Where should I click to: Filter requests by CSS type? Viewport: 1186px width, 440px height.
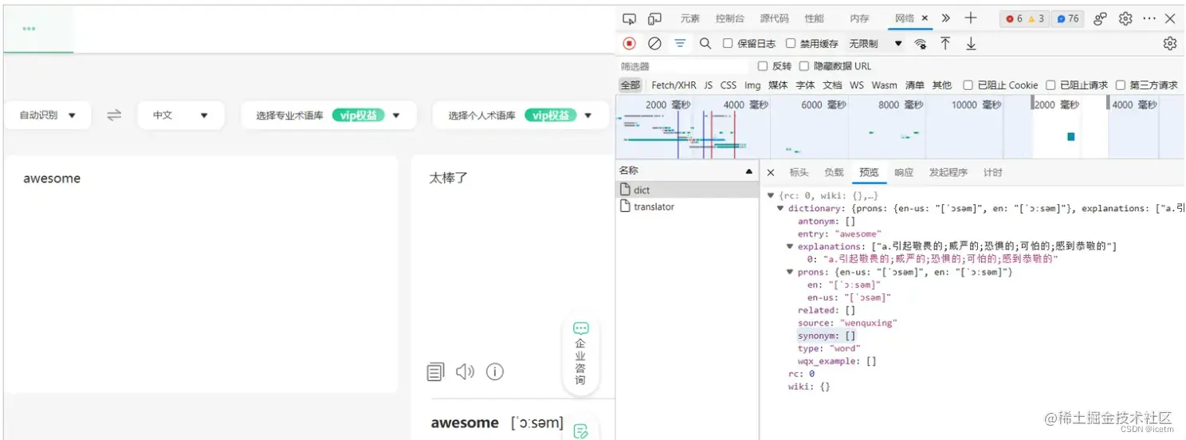coord(728,85)
